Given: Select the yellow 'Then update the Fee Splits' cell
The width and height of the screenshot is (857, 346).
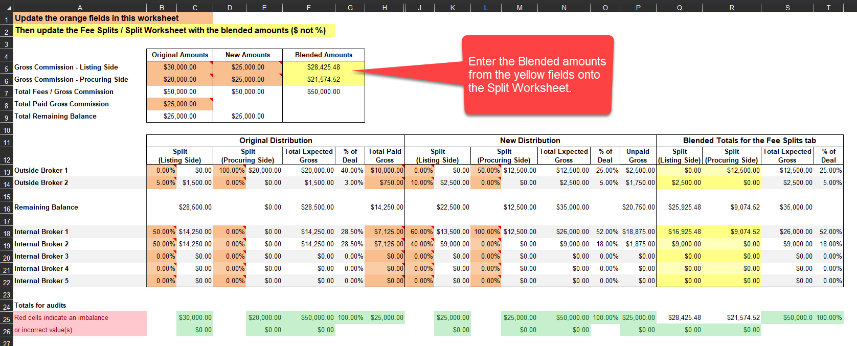Looking at the screenshot, I should pyautogui.click(x=174, y=31).
